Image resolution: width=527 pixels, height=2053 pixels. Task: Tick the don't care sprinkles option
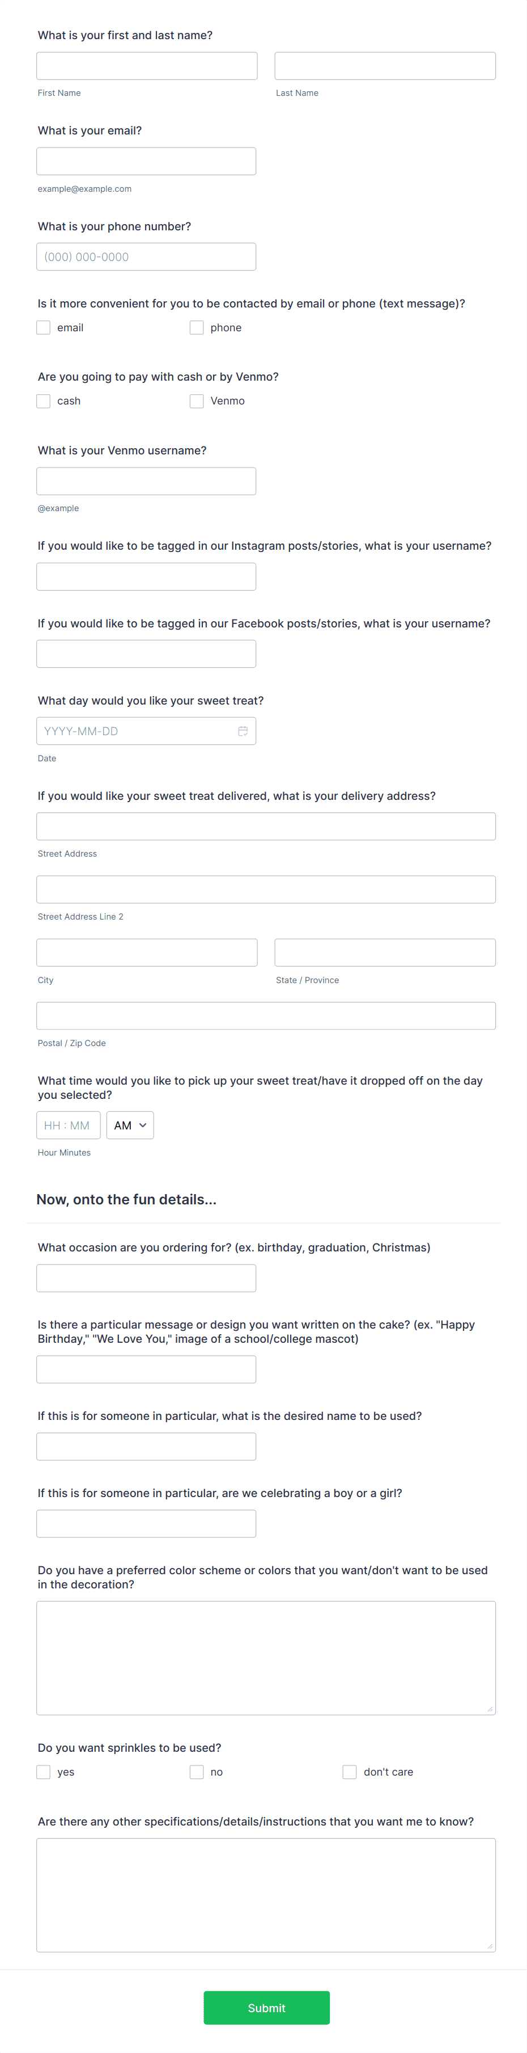(x=350, y=1772)
